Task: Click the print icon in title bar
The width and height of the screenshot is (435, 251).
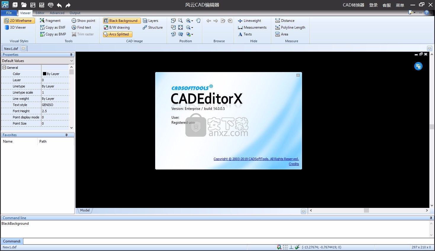Action: 51,5
